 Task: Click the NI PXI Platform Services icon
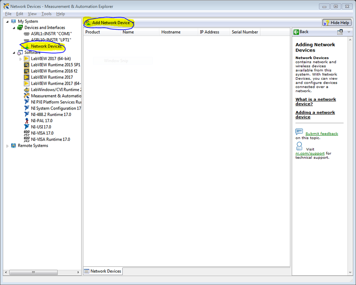tap(27, 102)
